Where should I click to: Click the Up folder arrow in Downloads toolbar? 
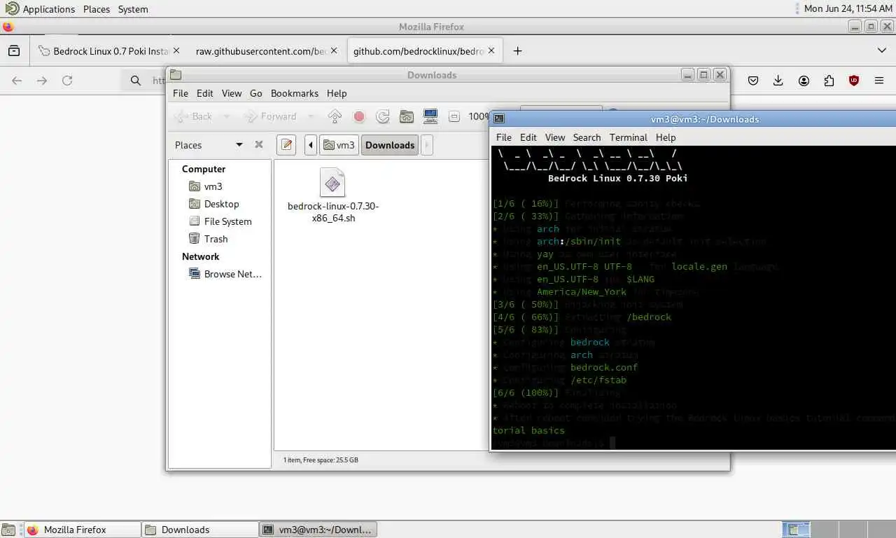tap(335, 116)
